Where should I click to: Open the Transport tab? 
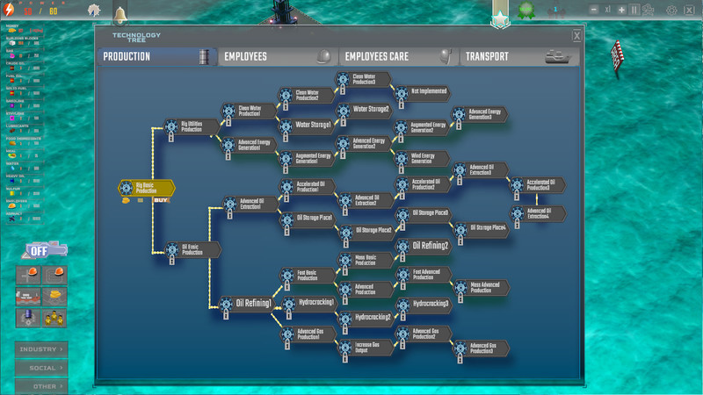coord(519,57)
